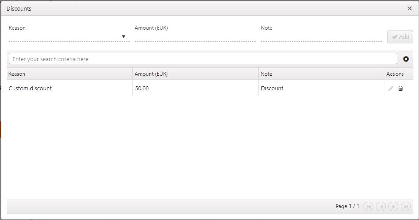The width and height of the screenshot is (419, 220).
Task: Sort by the Reason column header
Action: point(69,74)
